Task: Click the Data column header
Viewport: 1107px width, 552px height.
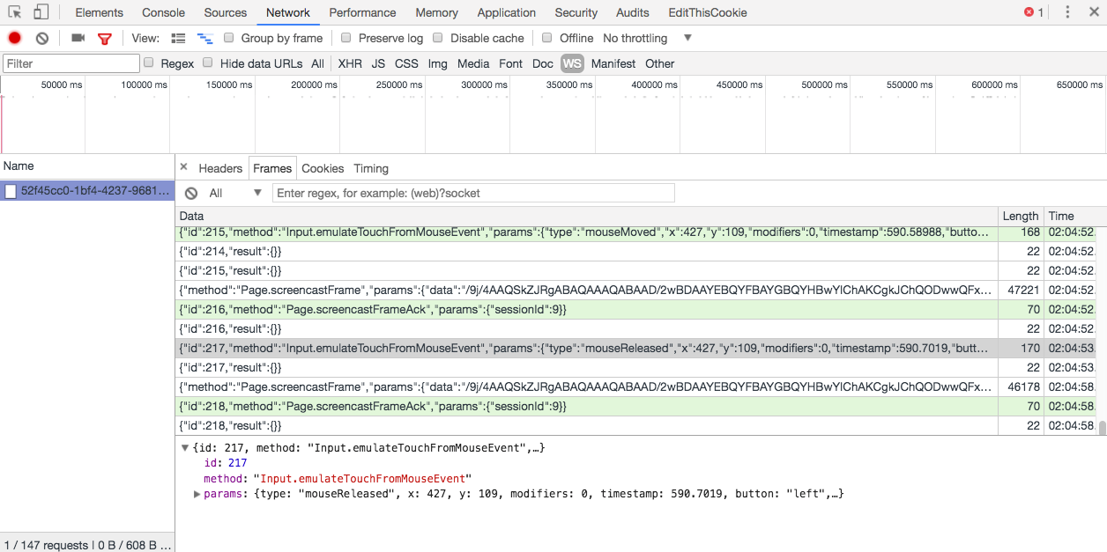Action: pyautogui.click(x=587, y=216)
